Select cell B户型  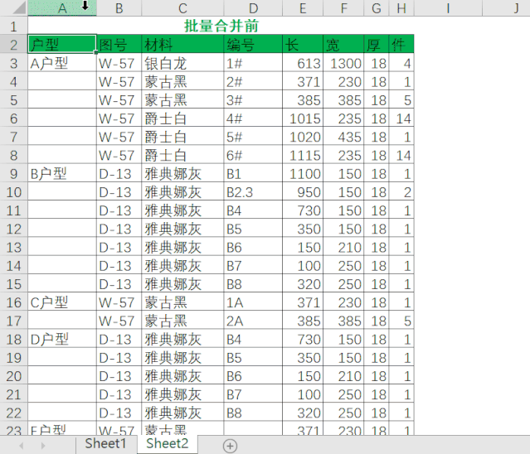pos(62,173)
